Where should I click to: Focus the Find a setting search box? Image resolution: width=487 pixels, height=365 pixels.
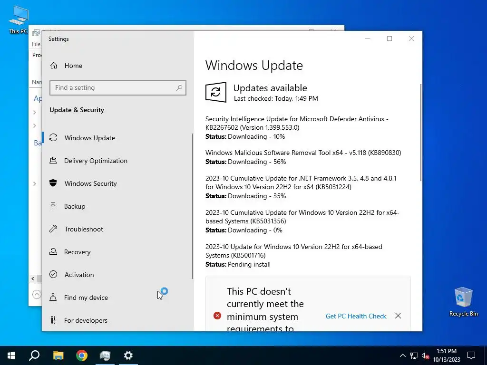[x=118, y=88]
